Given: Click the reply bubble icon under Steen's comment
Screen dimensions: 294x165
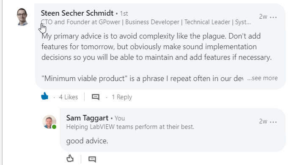Looking at the screenshot, I should (x=96, y=97).
